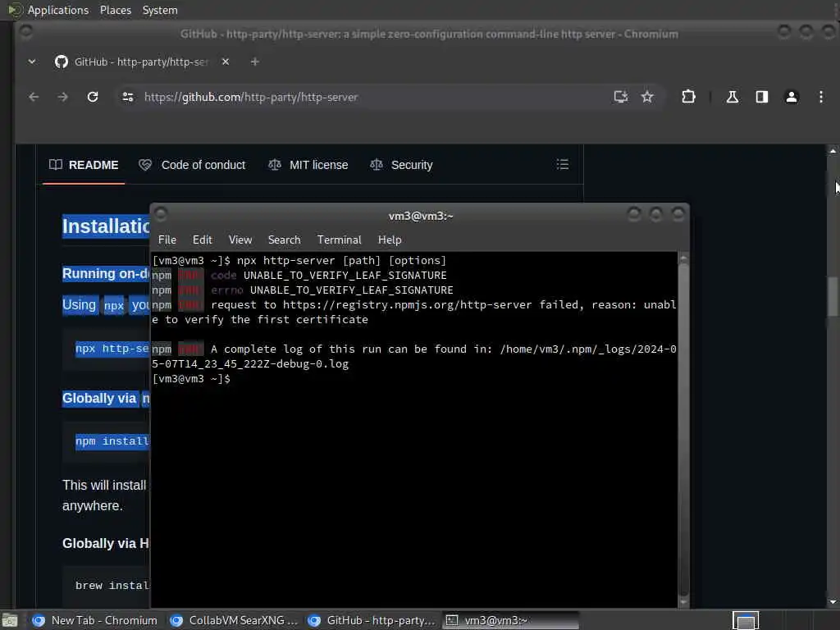This screenshot has height=630, width=840.
Task: Switch to the README tab
Action: pyautogui.click(x=84, y=165)
